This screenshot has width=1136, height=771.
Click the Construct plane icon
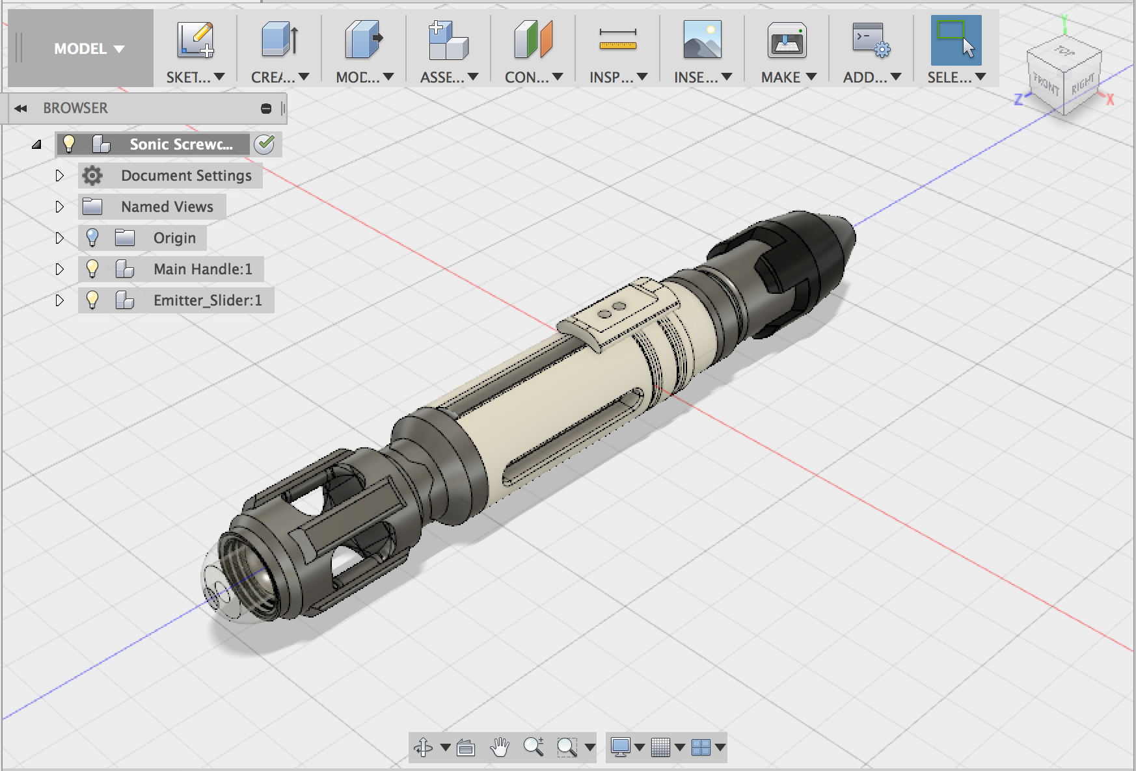point(533,40)
